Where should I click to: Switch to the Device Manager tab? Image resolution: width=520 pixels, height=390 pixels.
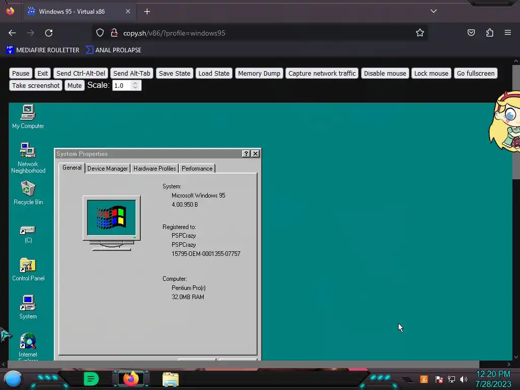tap(108, 169)
